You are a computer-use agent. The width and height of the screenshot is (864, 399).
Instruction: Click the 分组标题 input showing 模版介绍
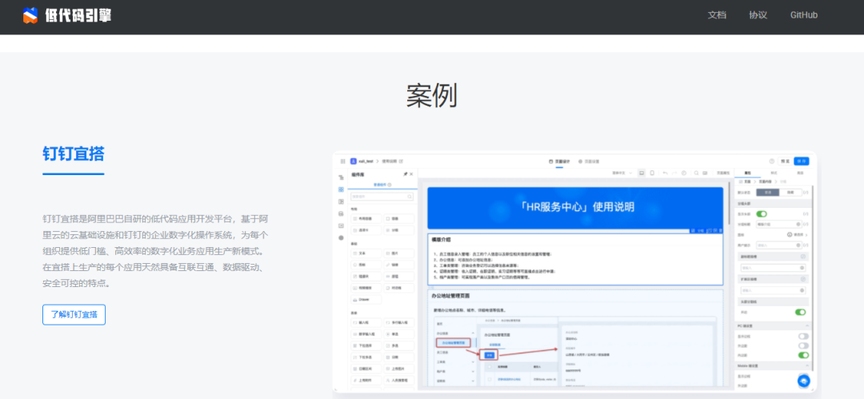pos(778,225)
